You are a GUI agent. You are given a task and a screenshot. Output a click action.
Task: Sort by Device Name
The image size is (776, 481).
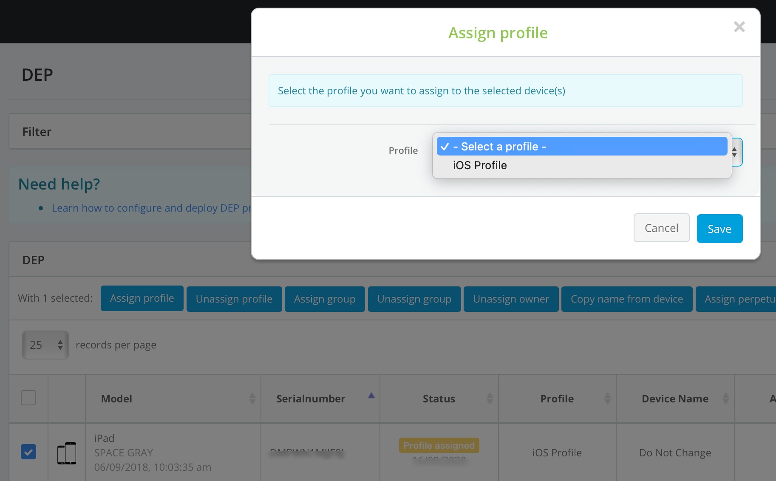click(x=725, y=399)
